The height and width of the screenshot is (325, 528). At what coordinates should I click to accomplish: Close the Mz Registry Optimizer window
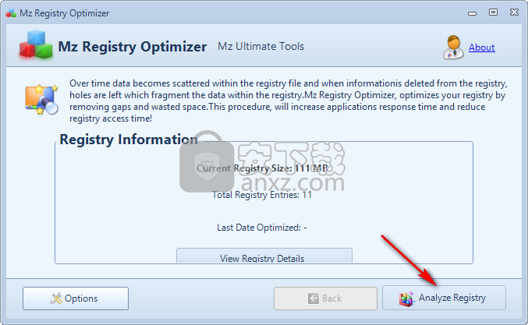[514, 12]
